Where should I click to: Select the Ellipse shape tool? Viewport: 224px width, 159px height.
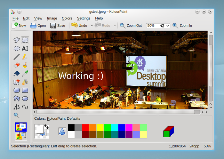click(x=25, y=99)
